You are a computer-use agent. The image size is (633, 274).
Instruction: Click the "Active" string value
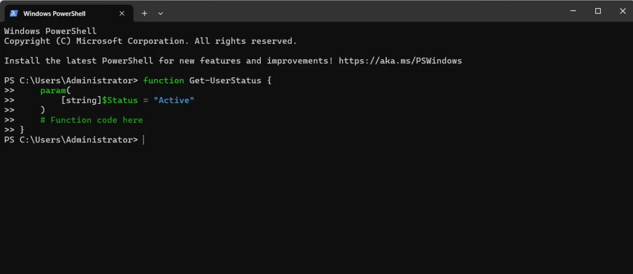coord(174,100)
